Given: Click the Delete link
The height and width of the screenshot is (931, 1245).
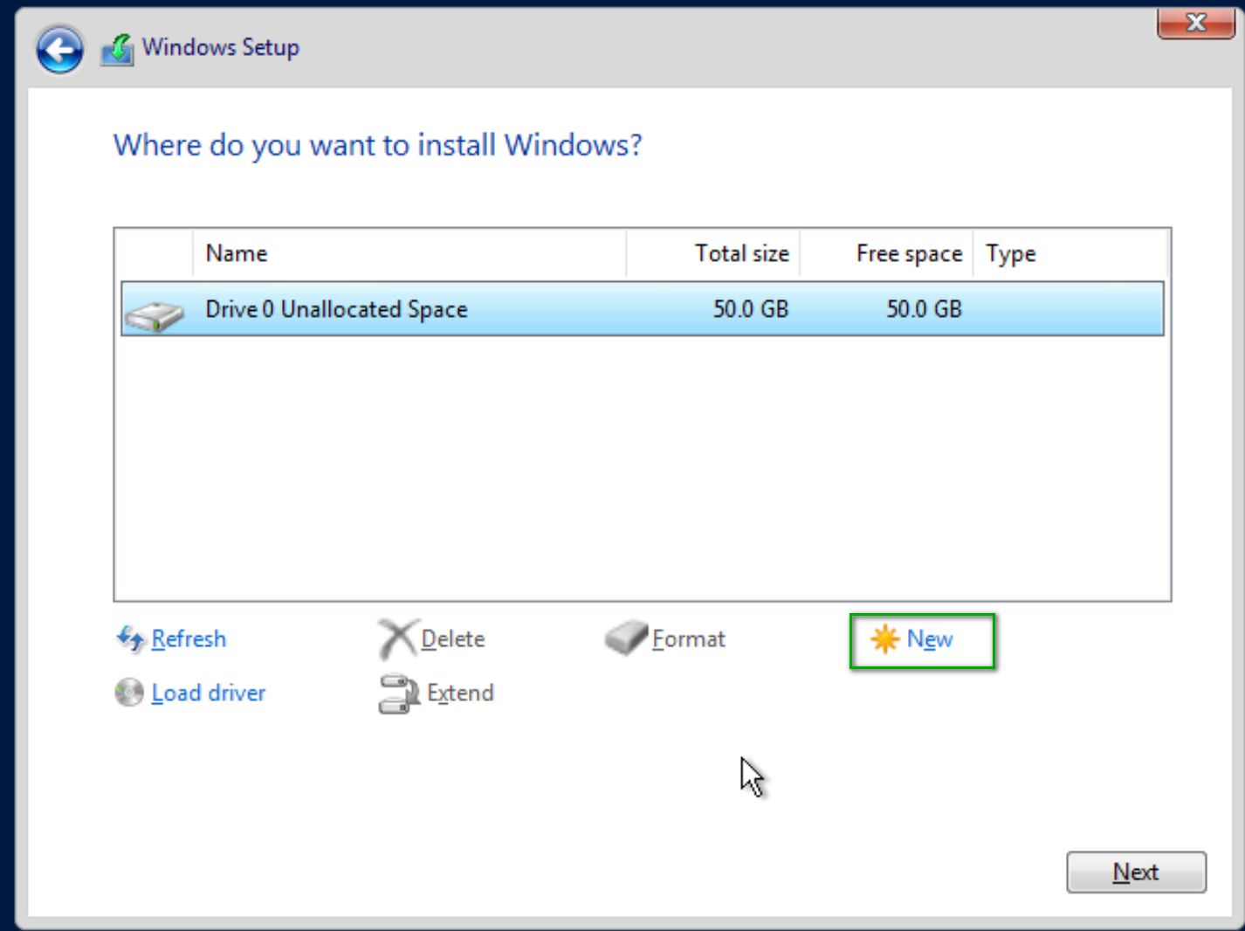Looking at the screenshot, I should (x=451, y=638).
